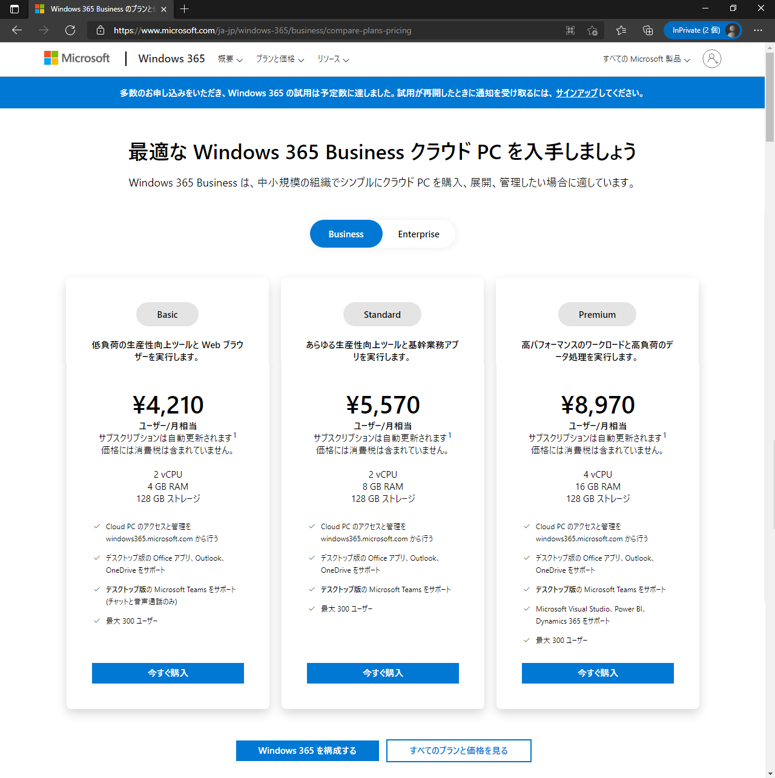
Task: Click the browser forward arrow
Action: [x=44, y=30]
